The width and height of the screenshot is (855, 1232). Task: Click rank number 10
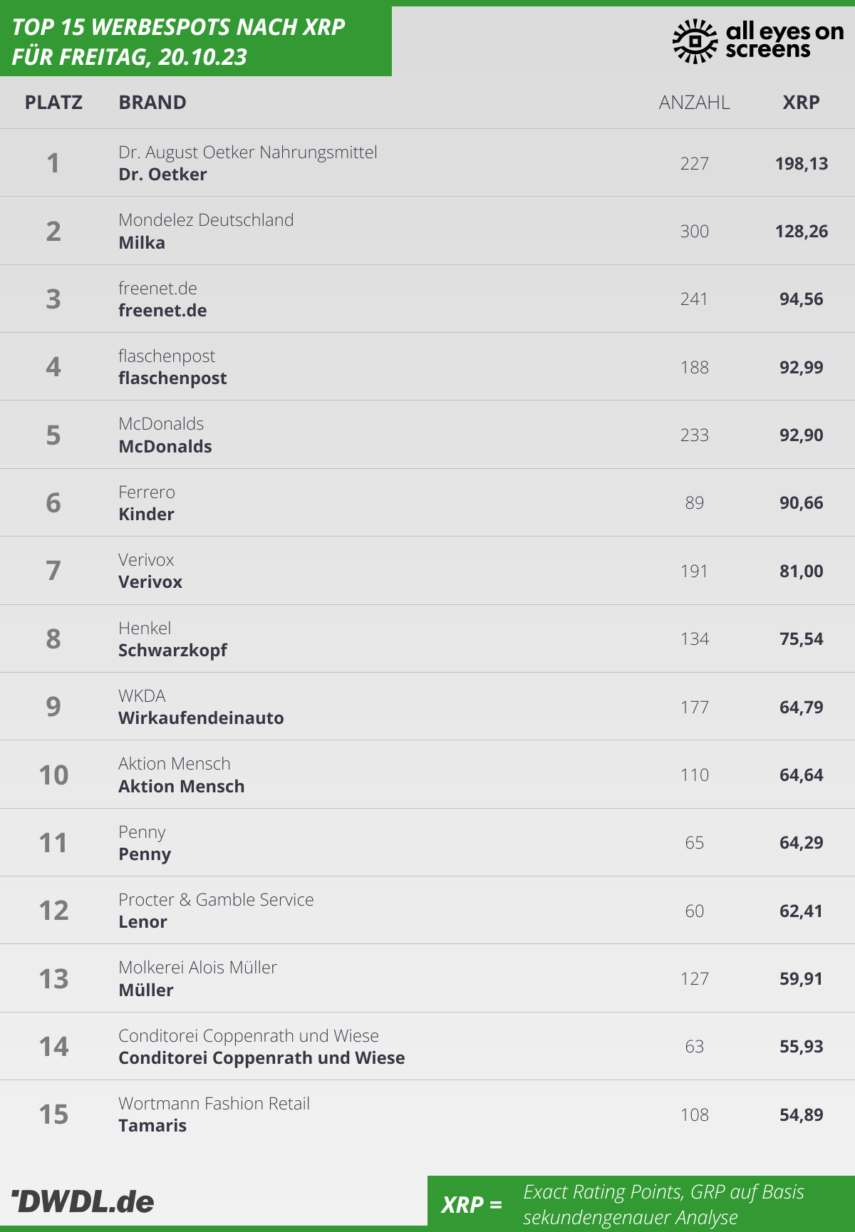53,775
